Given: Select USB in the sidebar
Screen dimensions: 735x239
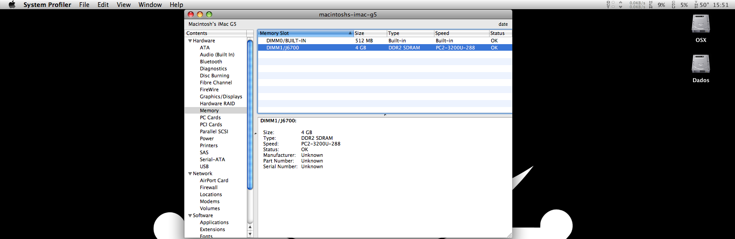Looking at the screenshot, I should pyautogui.click(x=204, y=166).
